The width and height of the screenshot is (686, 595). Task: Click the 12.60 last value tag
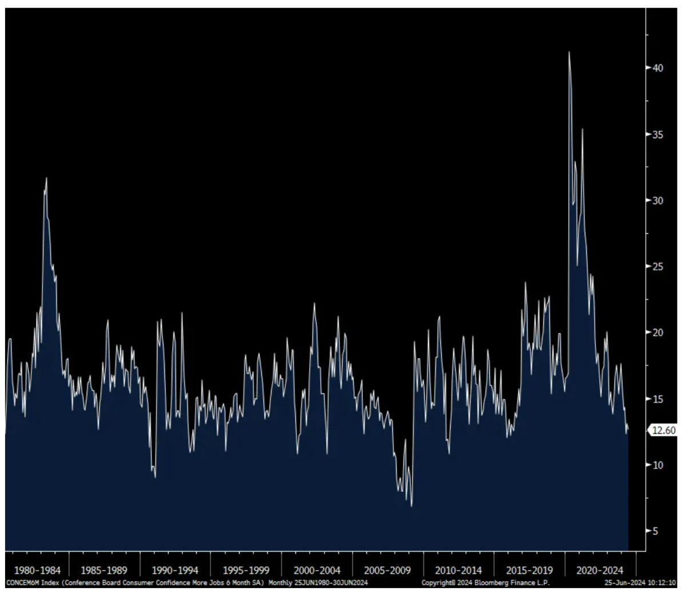click(x=663, y=430)
